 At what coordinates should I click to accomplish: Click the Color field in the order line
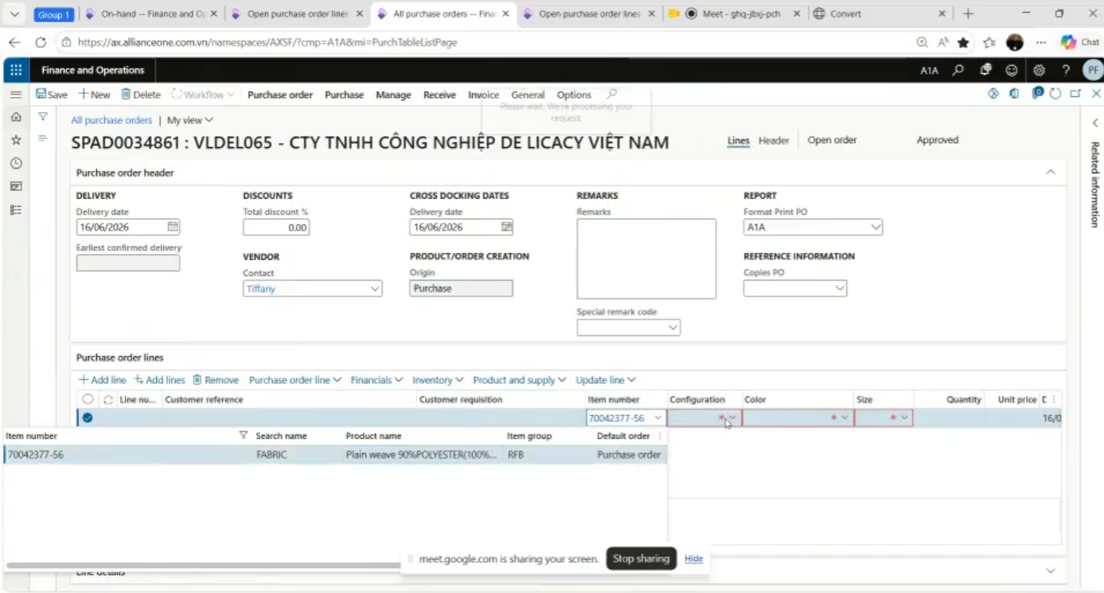[798, 417]
